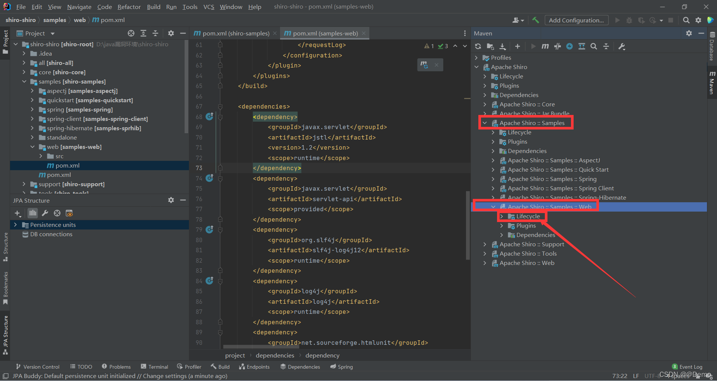Toggle Maven Offline Mode lightning icon
The height and width of the screenshot is (381, 717).
pyautogui.click(x=569, y=46)
